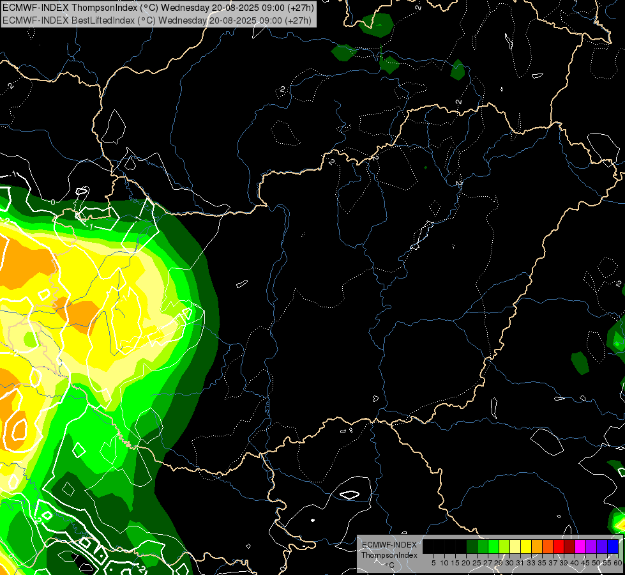Click the ECMWF-INDEX label in legend
This screenshot has width=625, height=575.
tap(389, 545)
